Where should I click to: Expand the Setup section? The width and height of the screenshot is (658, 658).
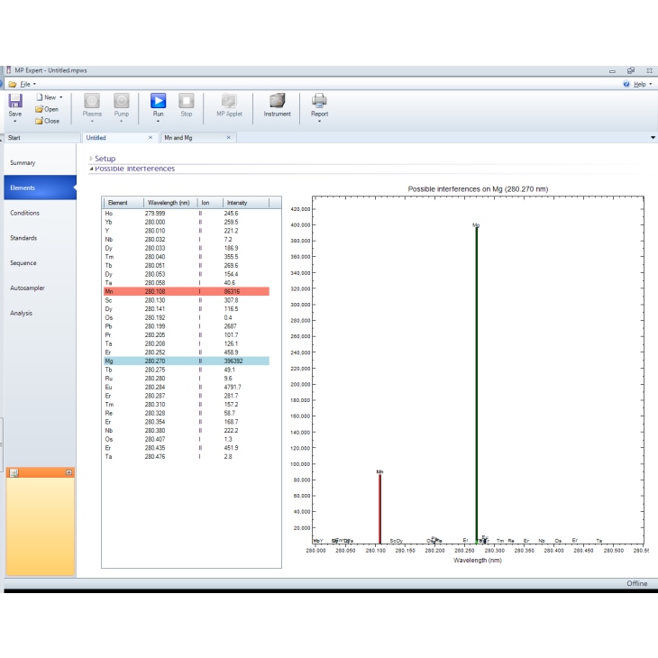point(91,159)
